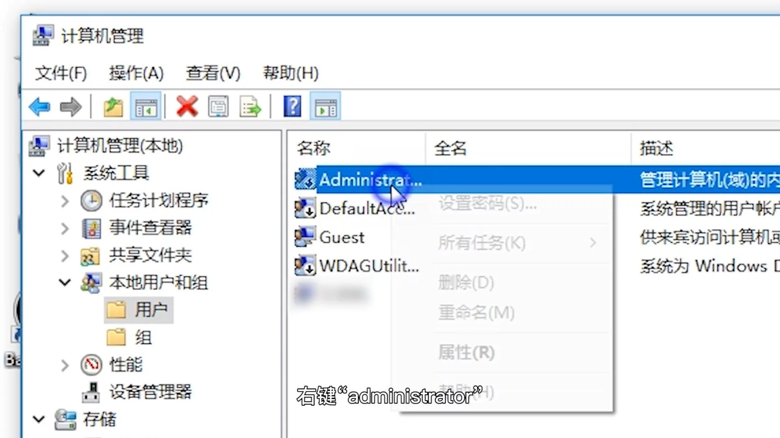Screen dimensions: 780x438
Task: Toggle the Show/Hide Console Tree icon
Action: (x=146, y=107)
